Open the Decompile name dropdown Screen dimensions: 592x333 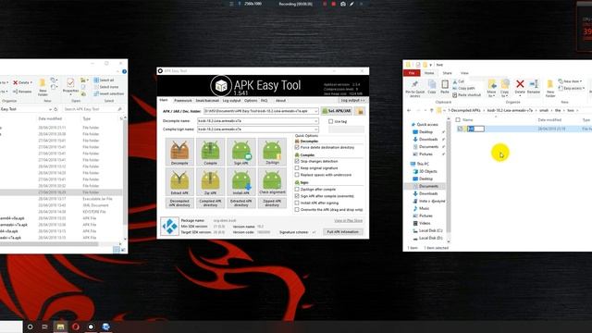pyautogui.click(x=315, y=121)
